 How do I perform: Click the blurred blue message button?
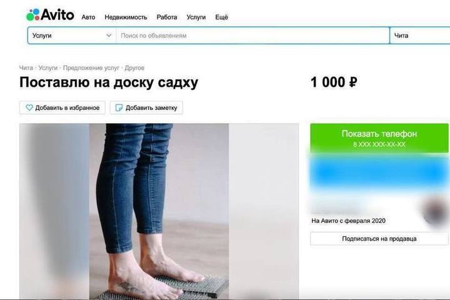point(379,172)
